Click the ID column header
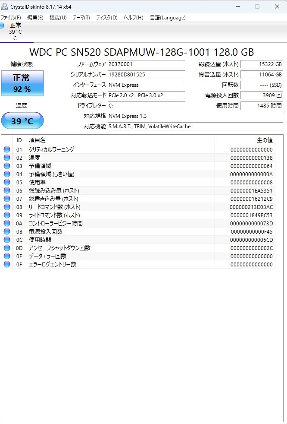 click(x=19, y=140)
